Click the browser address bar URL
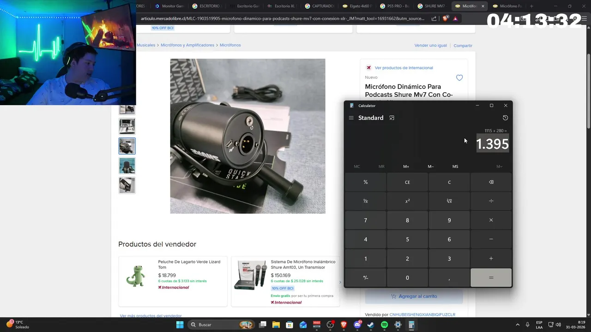 pyautogui.click(x=283, y=18)
